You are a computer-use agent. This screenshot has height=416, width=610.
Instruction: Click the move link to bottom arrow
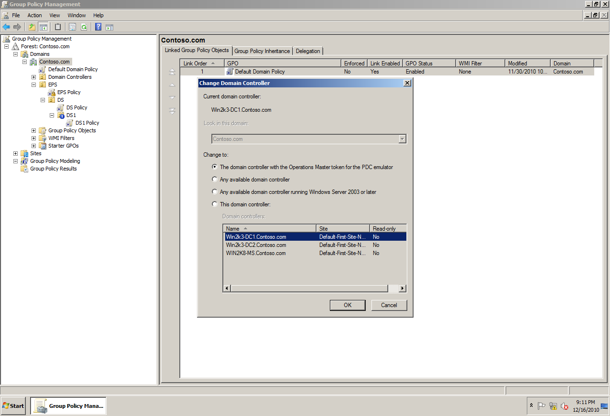click(172, 111)
